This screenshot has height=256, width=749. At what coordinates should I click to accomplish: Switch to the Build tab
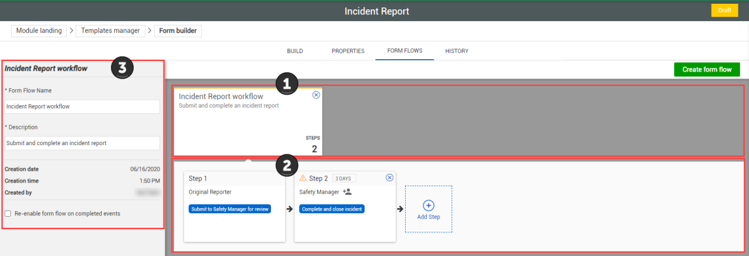click(295, 51)
